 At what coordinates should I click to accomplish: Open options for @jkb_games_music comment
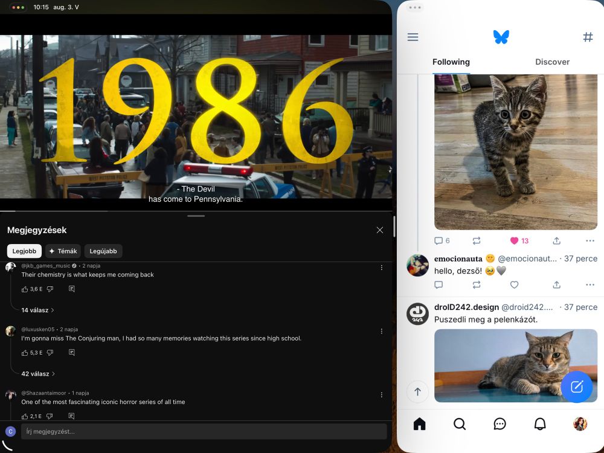click(x=382, y=268)
